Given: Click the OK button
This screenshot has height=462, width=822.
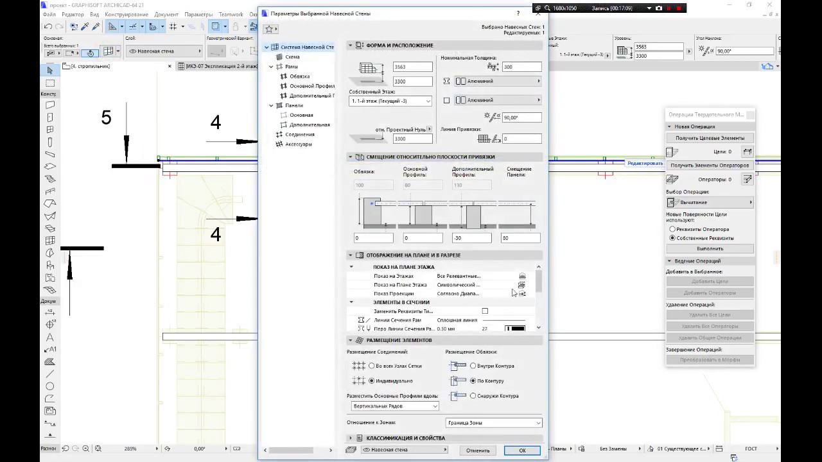Looking at the screenshot, I should (522, 450).
